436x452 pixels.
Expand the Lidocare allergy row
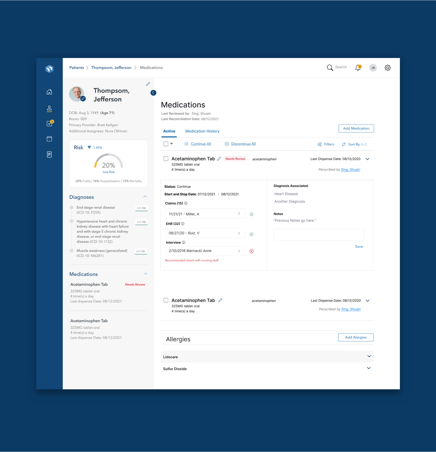369,356
